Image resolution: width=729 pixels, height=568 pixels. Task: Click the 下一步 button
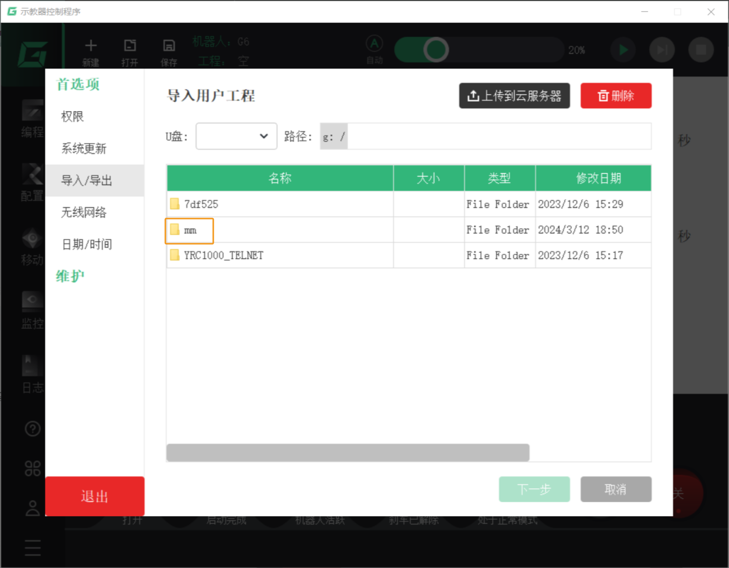click(534, 489)
